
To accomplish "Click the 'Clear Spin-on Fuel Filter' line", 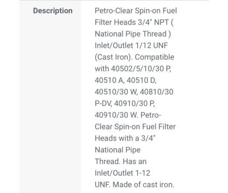I will (135, 127).
